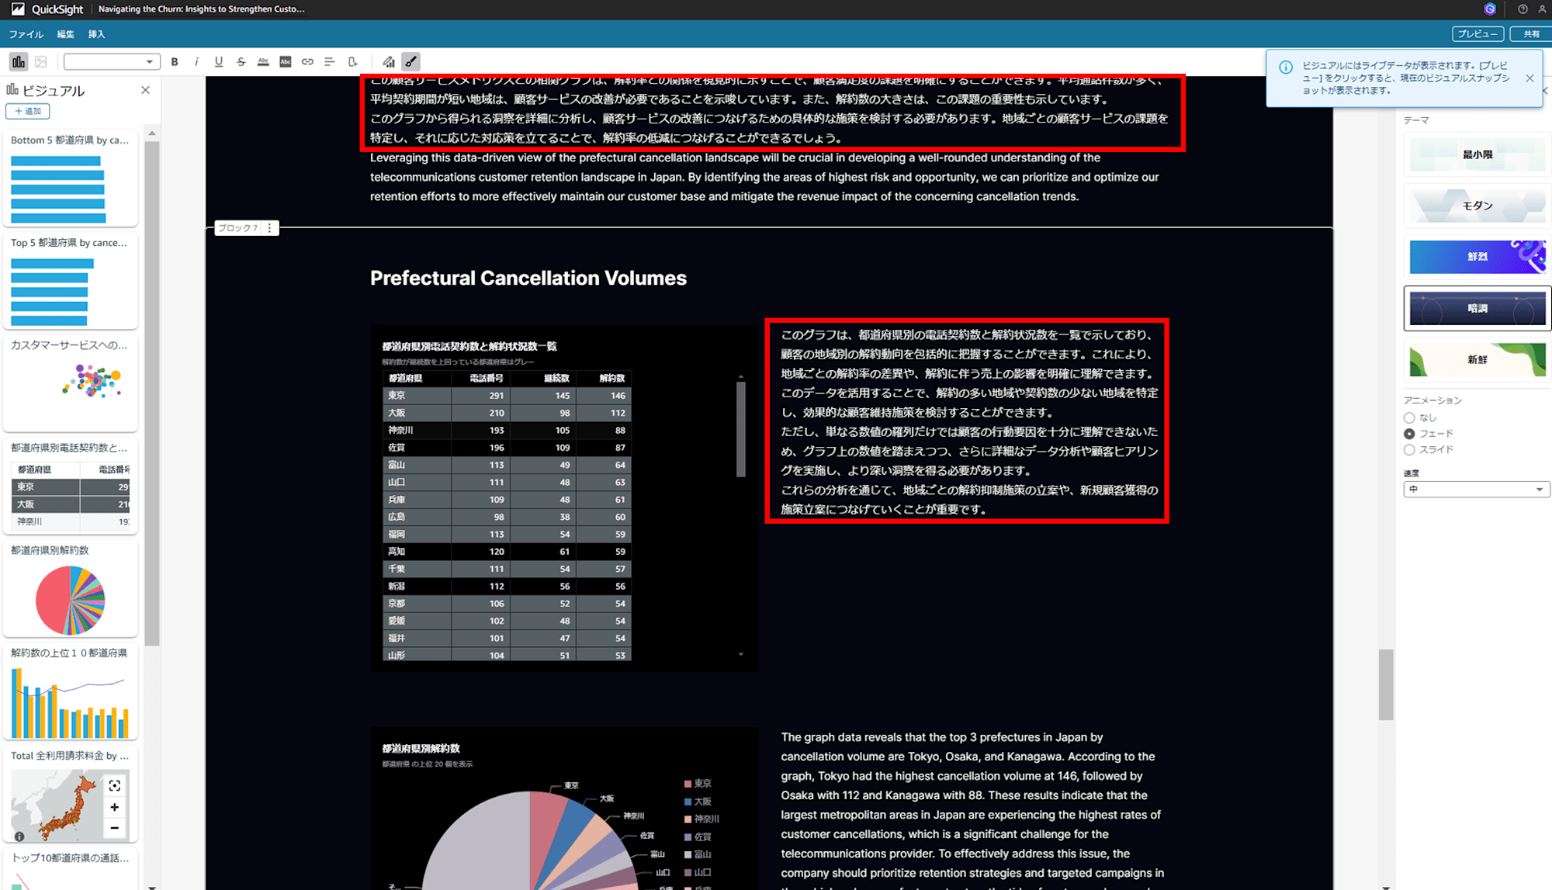
Task: Open the speed 中 dropdown
Action: coord(1477,489)
